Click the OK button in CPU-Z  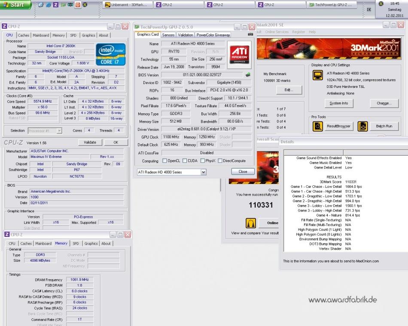coord(116,142)
